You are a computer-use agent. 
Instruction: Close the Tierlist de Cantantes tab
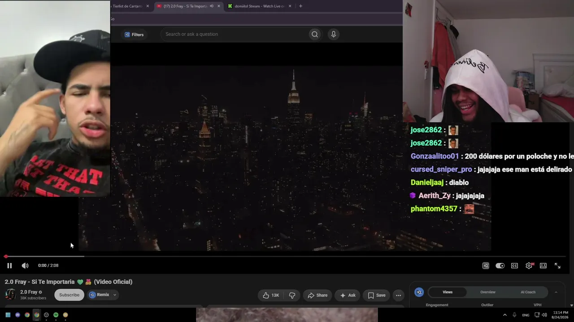(148, 6)
